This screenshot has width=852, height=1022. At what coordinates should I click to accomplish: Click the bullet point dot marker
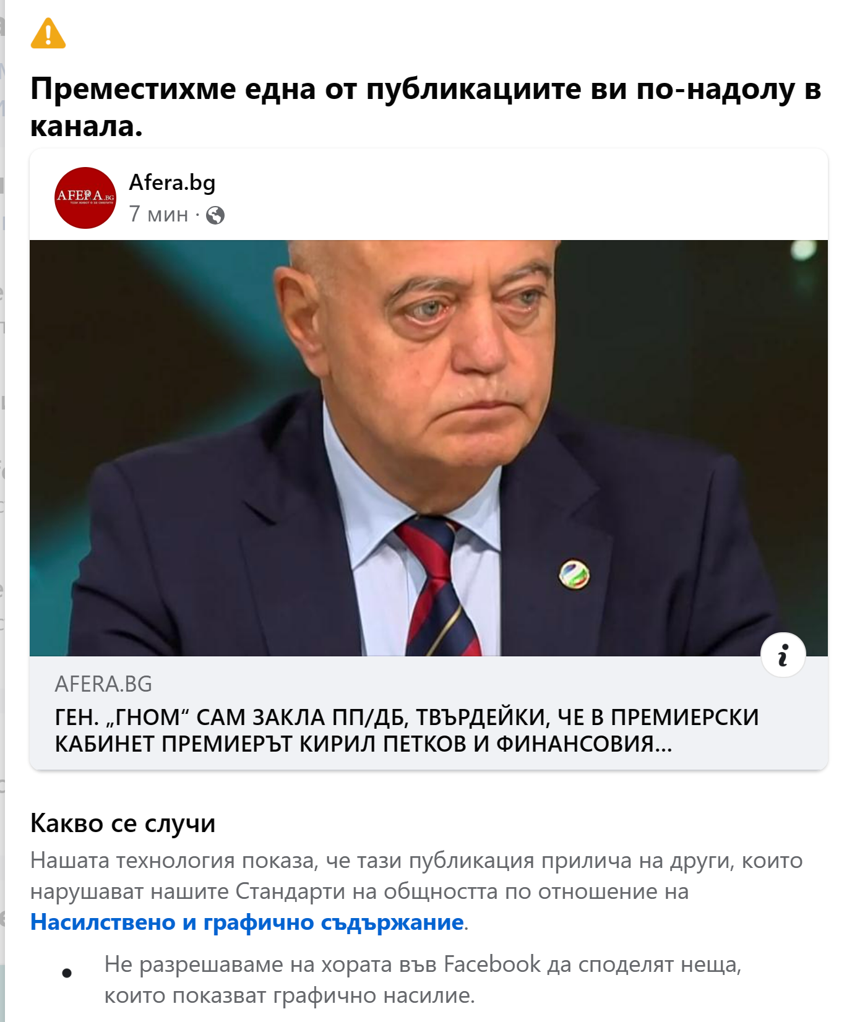coord(67,973)
